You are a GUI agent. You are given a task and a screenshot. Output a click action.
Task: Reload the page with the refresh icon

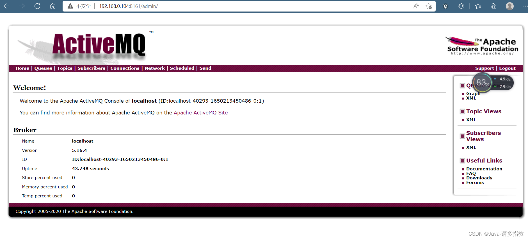37,6
